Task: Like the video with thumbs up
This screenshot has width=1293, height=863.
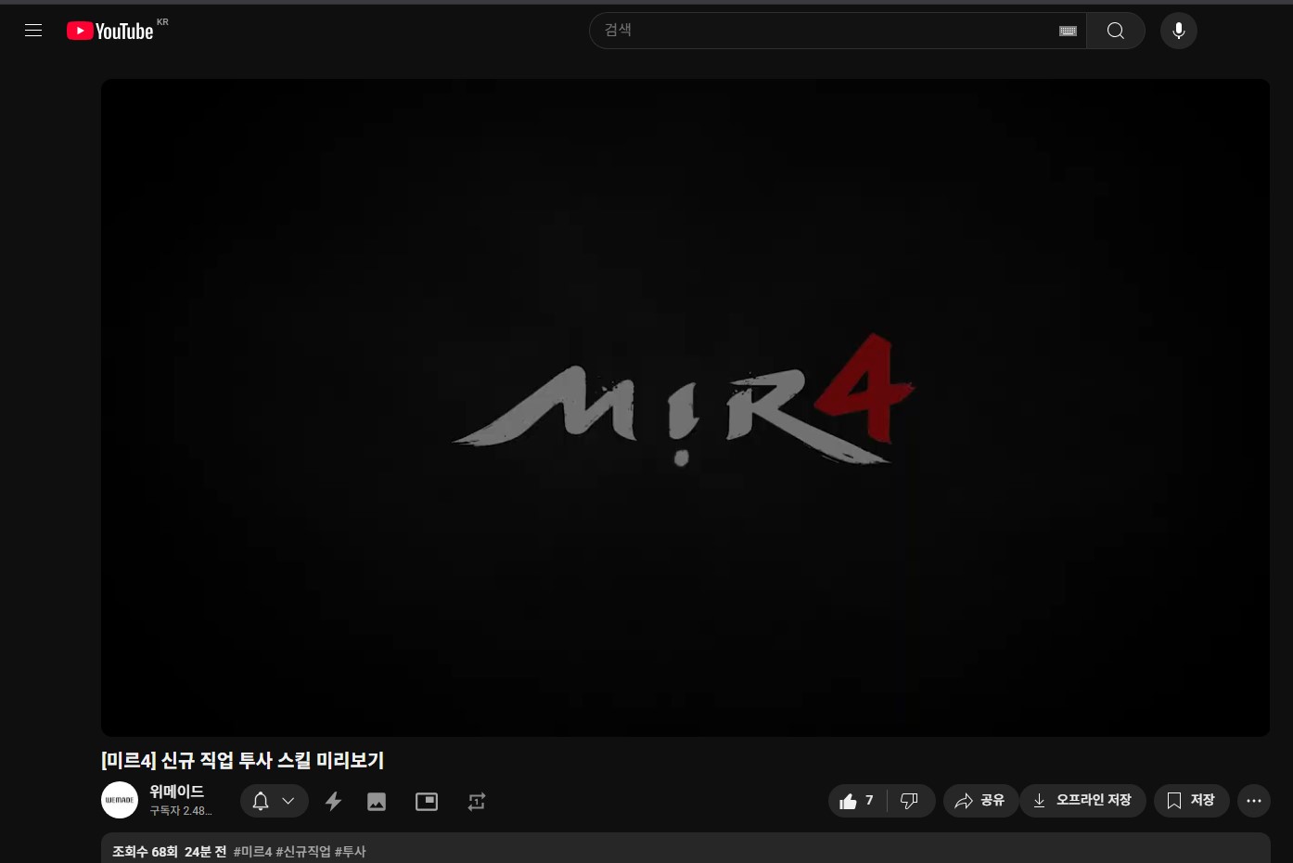Action: click(857, 801)
